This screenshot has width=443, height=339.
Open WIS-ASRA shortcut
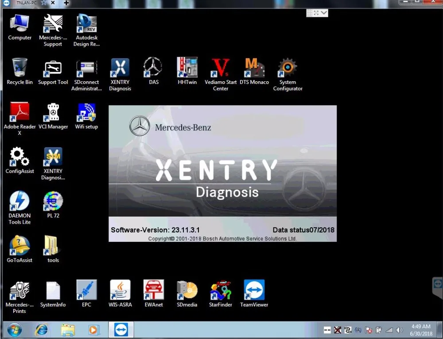[120, 293]
